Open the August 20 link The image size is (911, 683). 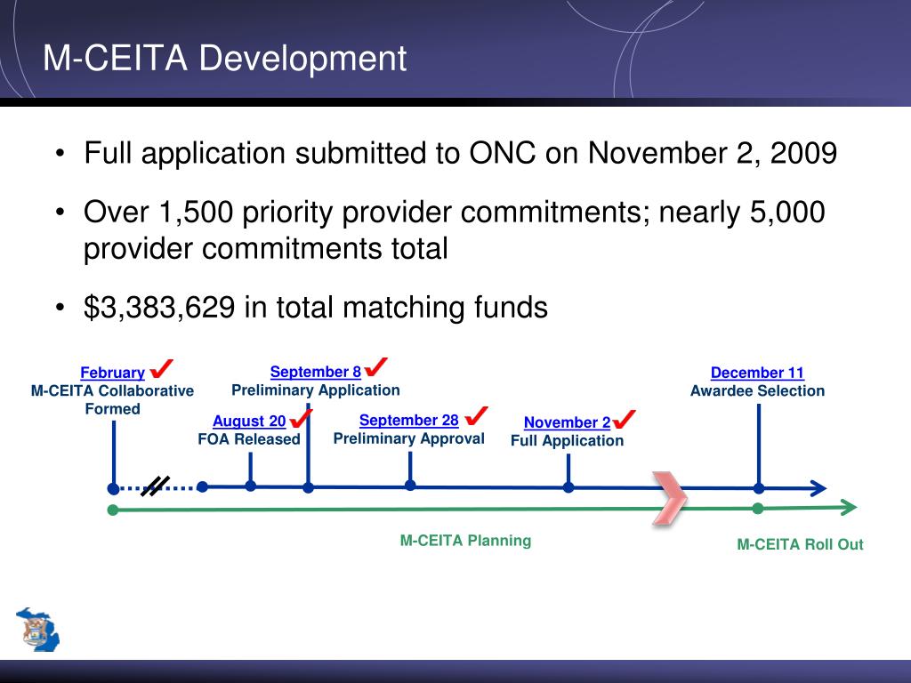tap(249, 421)
